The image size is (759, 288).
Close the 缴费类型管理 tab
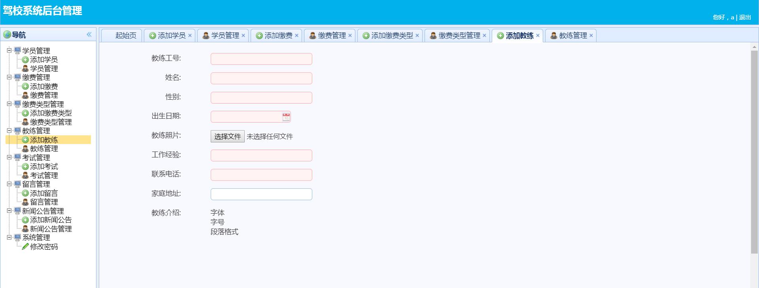point(484,36)
